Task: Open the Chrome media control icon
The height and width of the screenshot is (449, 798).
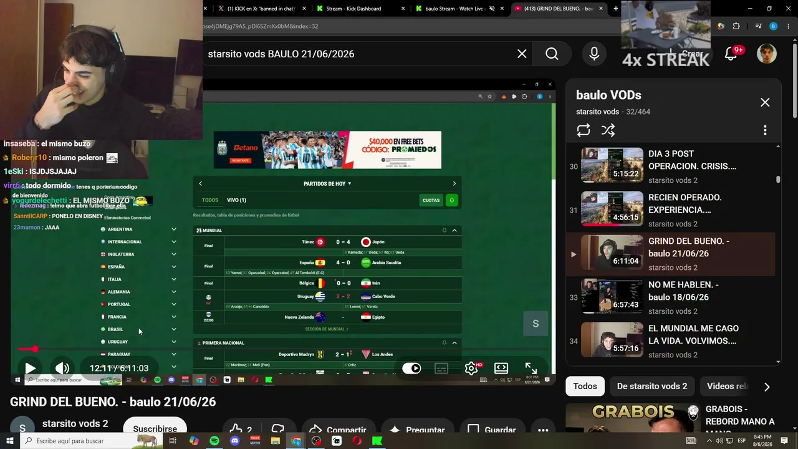Action: [758, 26]
